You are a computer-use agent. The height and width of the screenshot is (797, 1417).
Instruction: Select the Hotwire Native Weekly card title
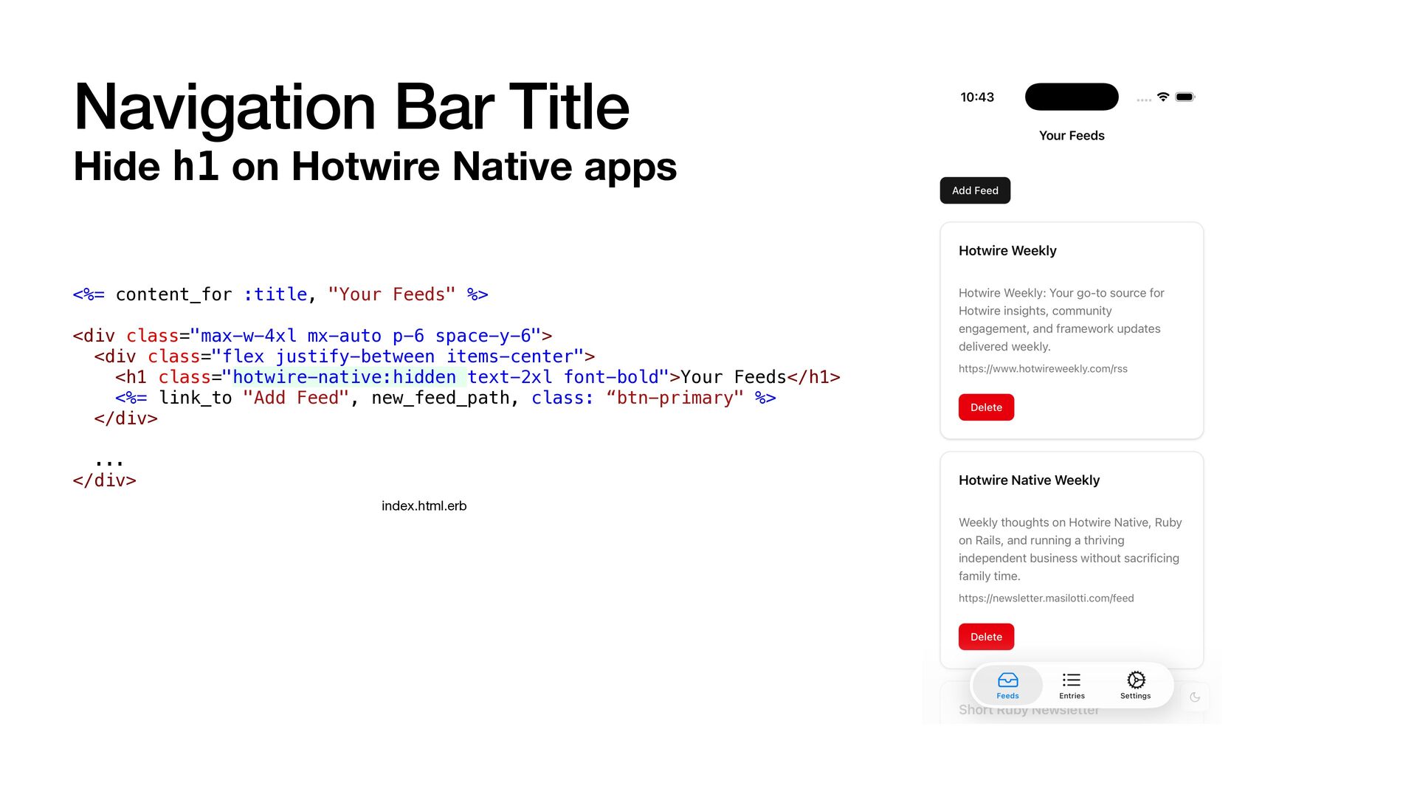tap(1029, 480)
